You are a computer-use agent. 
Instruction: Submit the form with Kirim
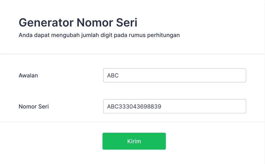click(x=134, y=141)
